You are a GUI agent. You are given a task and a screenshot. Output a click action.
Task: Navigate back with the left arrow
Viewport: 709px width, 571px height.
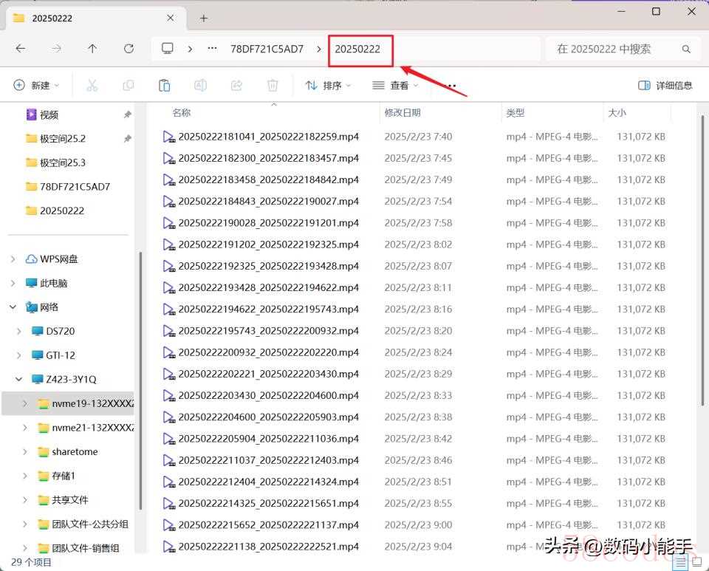pos(21,49)
